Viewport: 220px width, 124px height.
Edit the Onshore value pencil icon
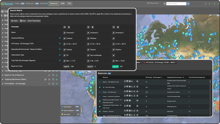click(x=64, y=38)
